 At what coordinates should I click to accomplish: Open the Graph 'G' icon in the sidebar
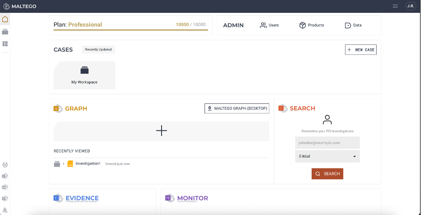click(5, 199)
